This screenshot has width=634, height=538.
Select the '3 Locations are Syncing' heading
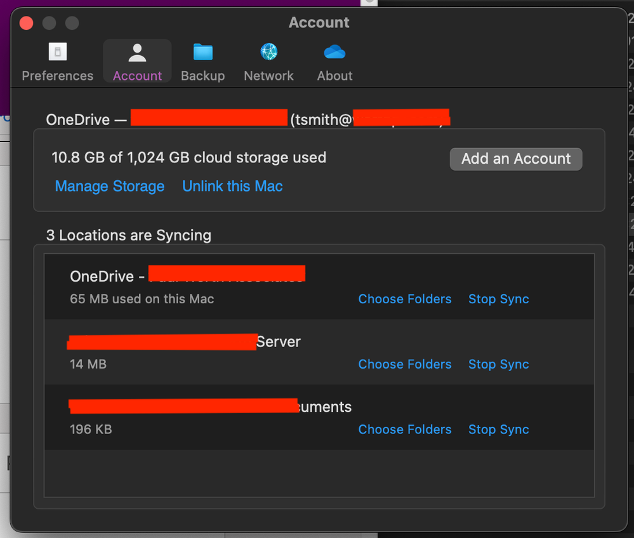click(129, 235)
